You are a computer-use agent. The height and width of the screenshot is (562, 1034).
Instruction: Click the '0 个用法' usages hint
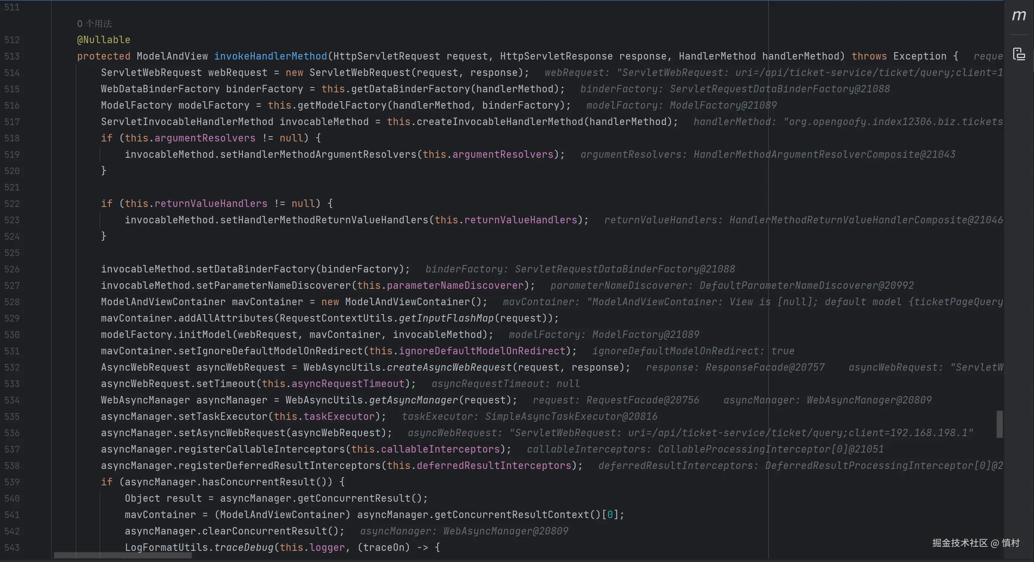[94, 24]
